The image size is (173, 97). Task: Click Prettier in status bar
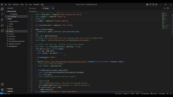click(x=162, y=93)
